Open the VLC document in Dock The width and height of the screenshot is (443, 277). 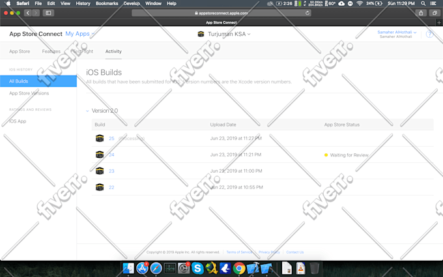click(300, 268)
